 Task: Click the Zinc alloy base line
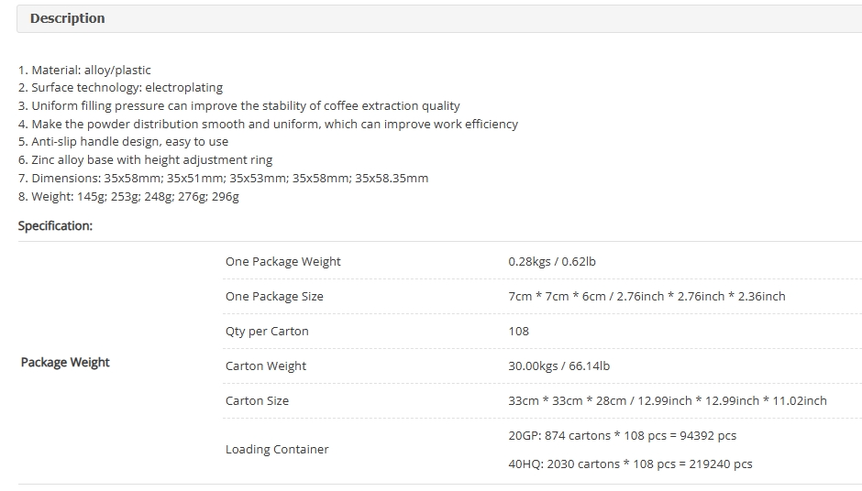click(145, 159)
